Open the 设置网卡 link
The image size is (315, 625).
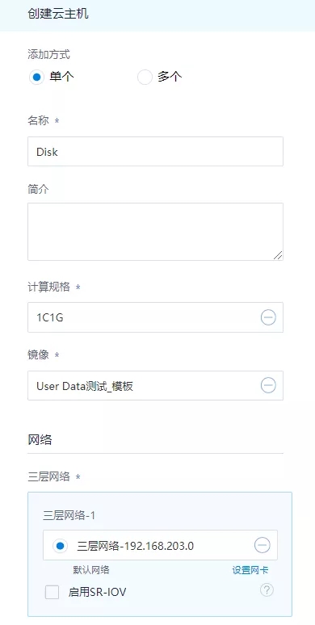pos(250,570)
